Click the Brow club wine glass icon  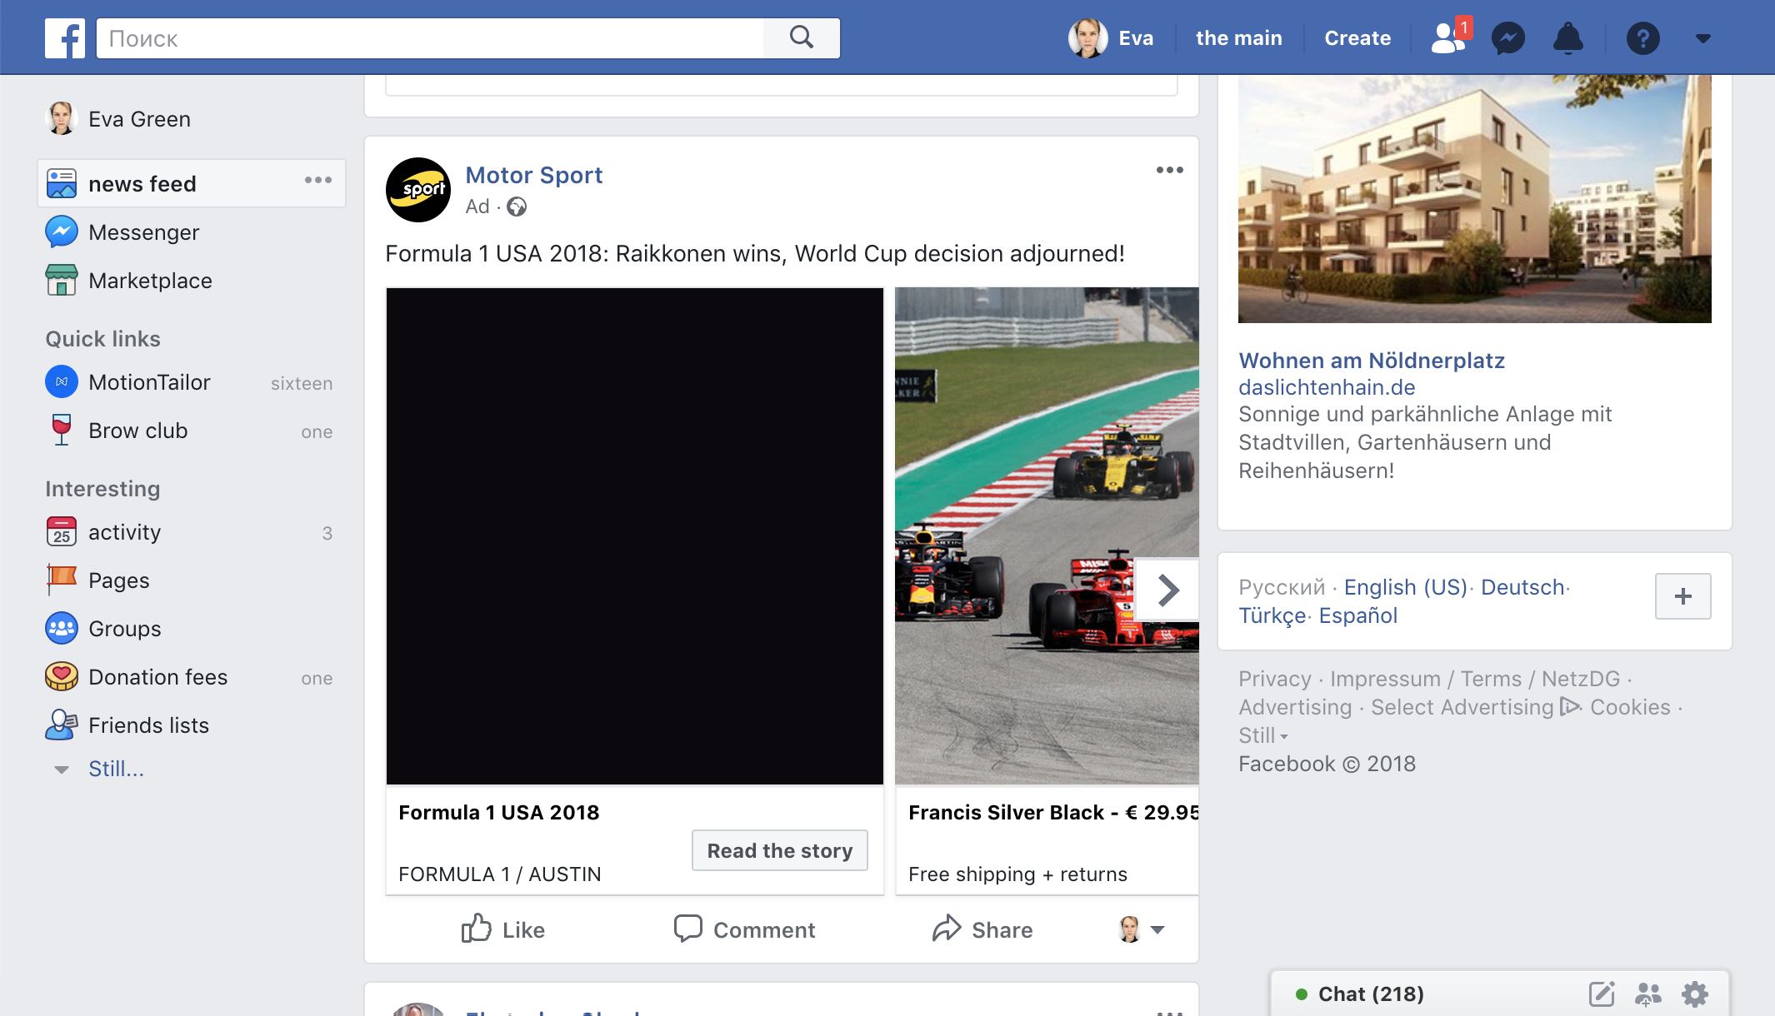(62, 430)
